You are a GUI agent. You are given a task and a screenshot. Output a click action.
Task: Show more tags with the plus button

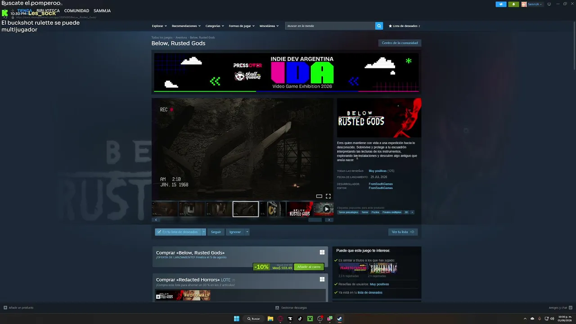(x=412, y=212)
